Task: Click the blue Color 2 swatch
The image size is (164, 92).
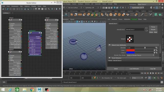Action: (130, 53)
